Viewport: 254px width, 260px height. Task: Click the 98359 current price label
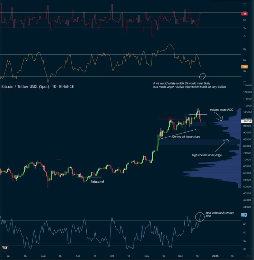[247, 121]
